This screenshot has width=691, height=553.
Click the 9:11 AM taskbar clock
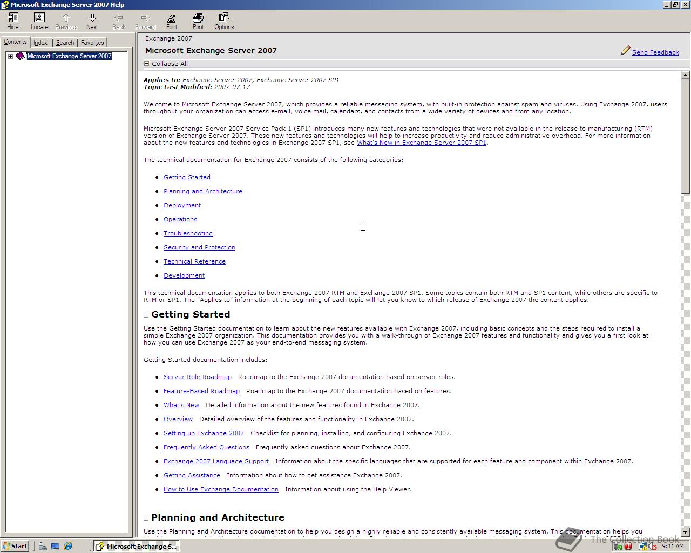coord(673,546)
